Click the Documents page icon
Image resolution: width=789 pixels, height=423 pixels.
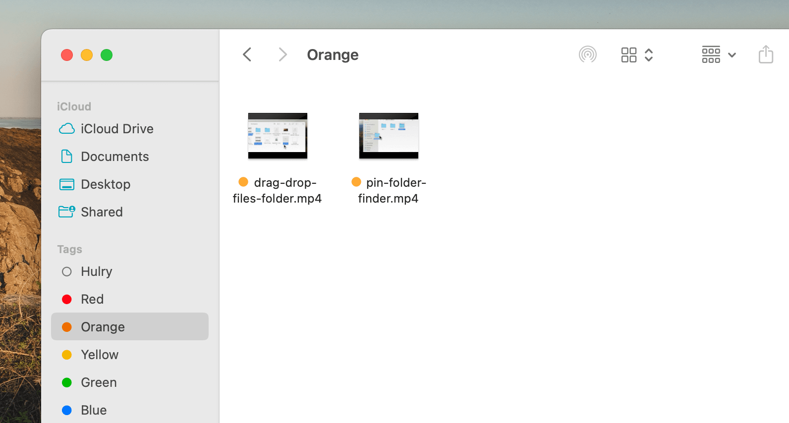tap(67, 157)
